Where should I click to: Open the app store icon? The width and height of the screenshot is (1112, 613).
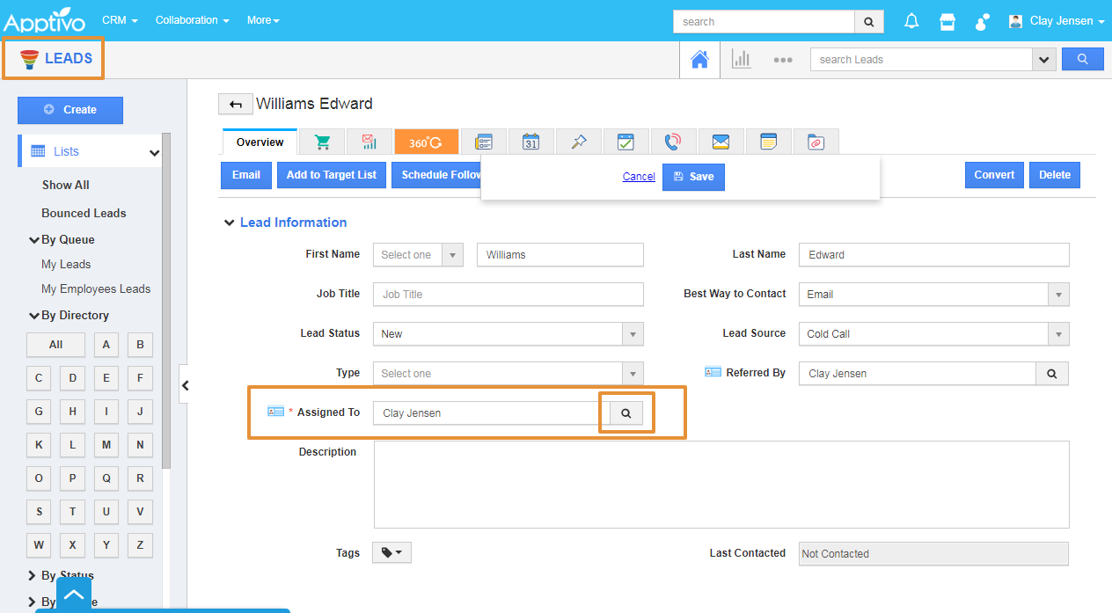pyautogui.click(x=947, y=21)
